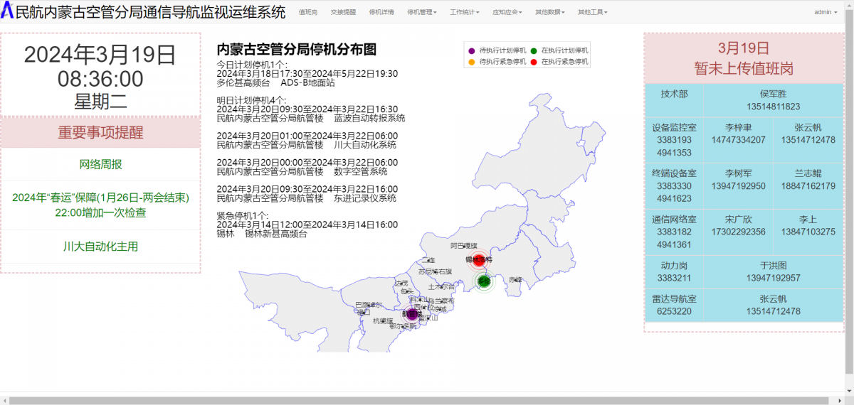The height and width of the screenshot is (405, 854).
Task: Click phone number 14747334207
Action: (x=738, y=139)
